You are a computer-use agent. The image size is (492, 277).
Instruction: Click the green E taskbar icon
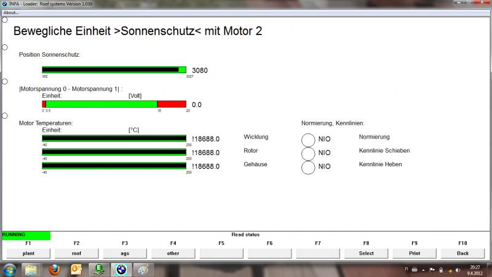tap(99, 270)
